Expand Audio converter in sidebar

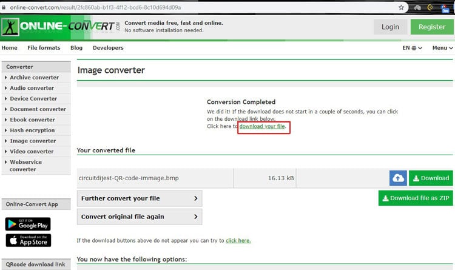32,88
